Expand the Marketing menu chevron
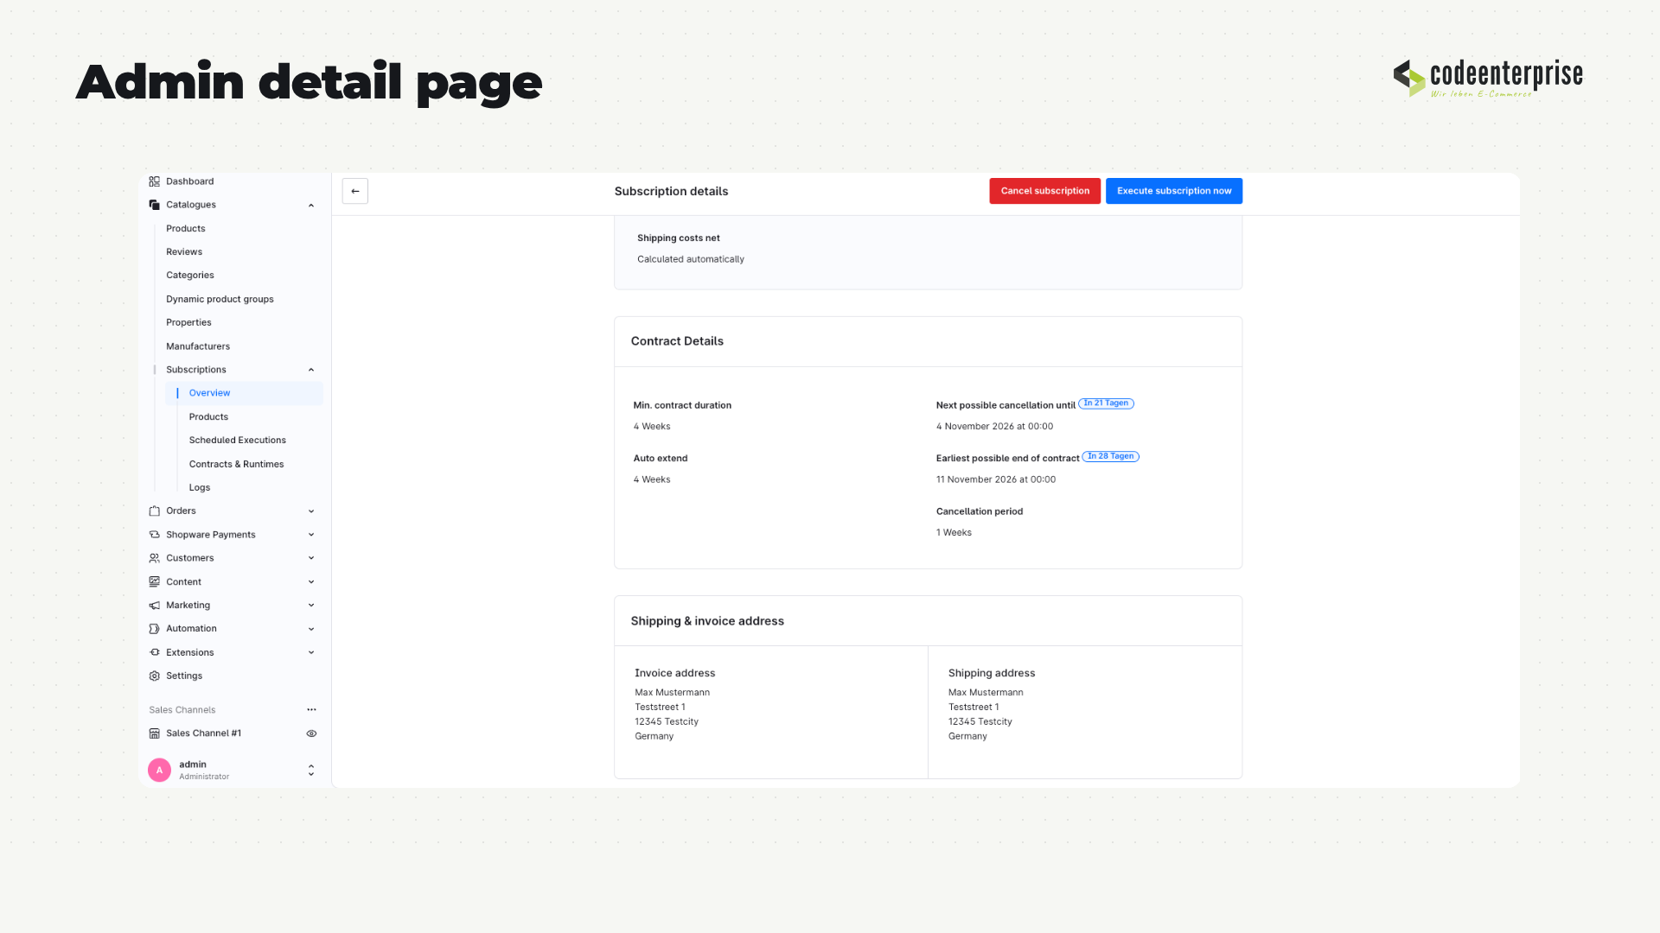This screenshot has height=933, width=1660. pos(311,606)
